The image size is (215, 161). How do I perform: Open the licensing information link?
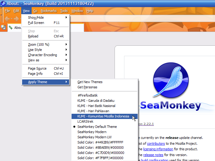[158, 149]
